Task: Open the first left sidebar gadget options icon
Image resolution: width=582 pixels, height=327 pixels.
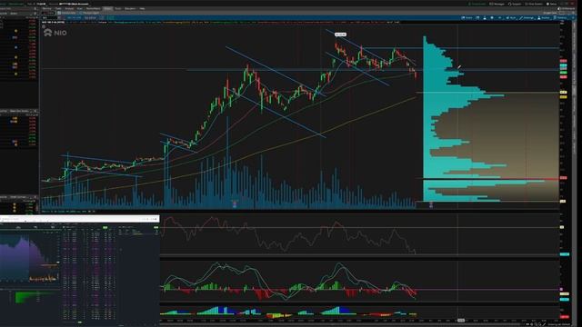Action: (35, 8)
